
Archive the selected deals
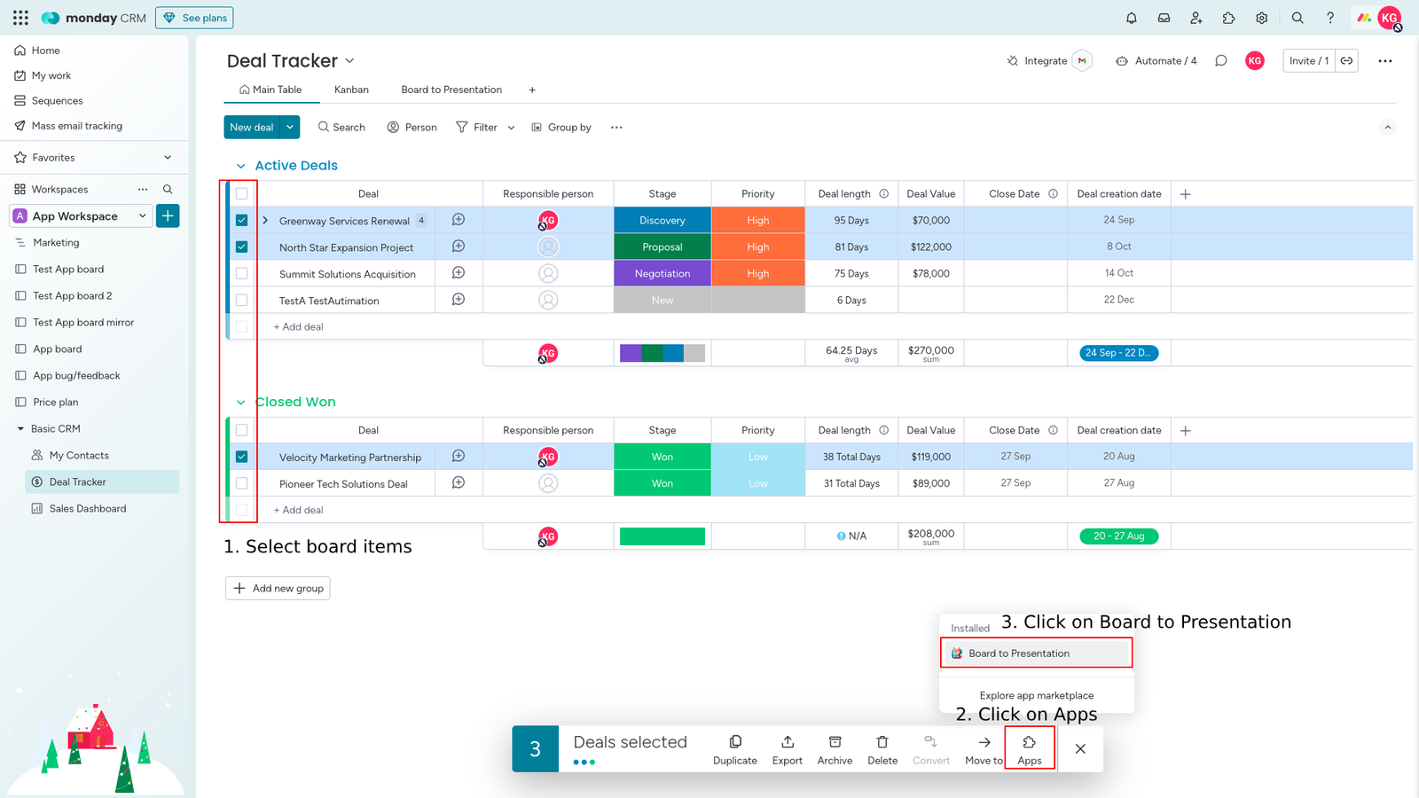(x=835, y=749)
